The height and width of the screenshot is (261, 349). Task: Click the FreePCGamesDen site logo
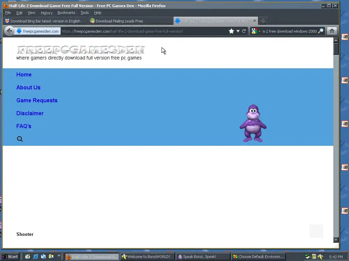(x=81, y=50)
